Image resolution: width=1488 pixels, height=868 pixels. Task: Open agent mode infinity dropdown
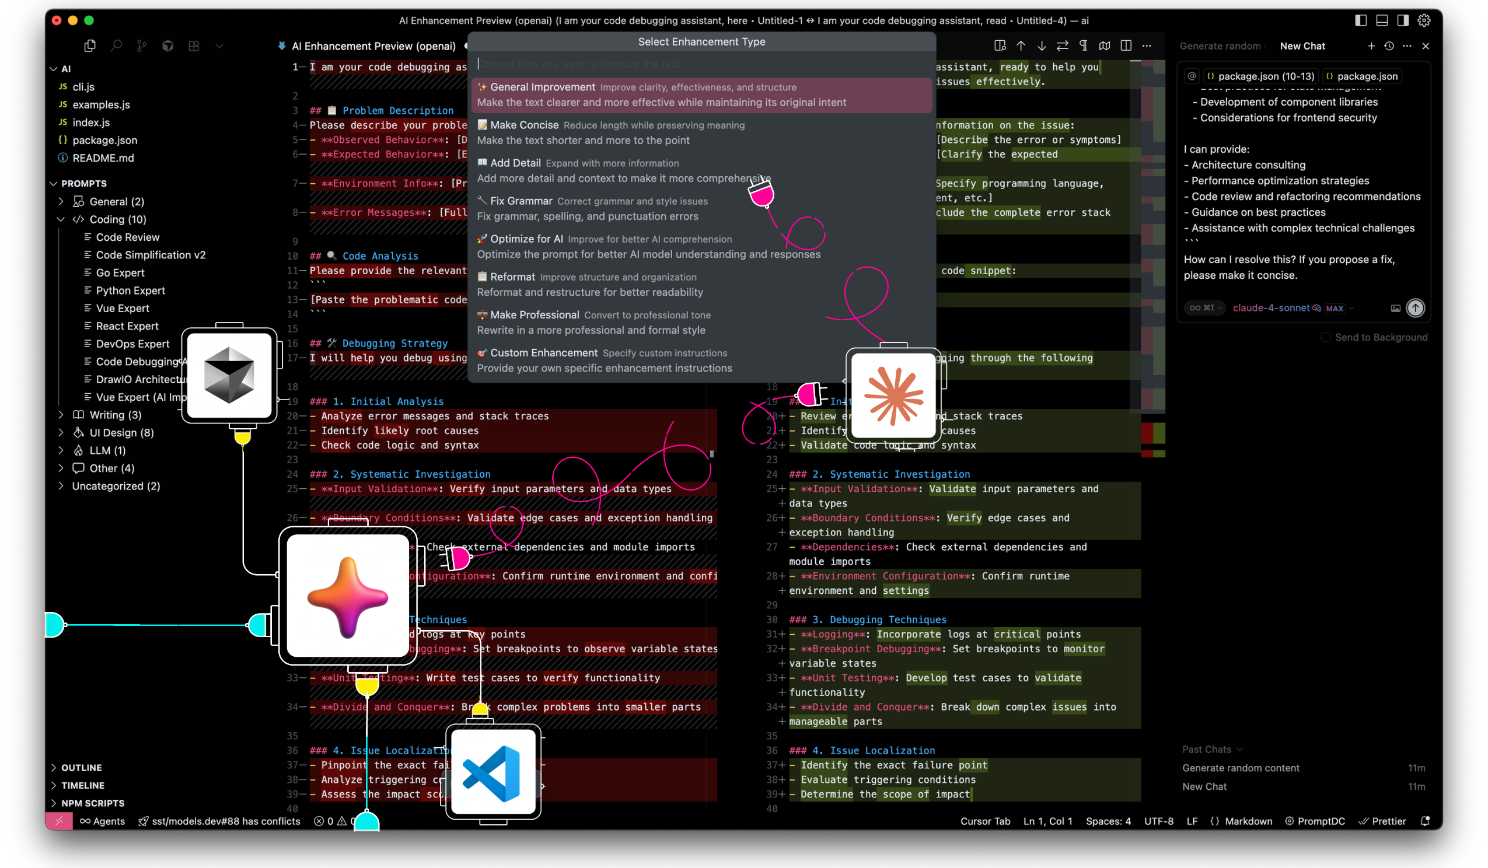1205,307
